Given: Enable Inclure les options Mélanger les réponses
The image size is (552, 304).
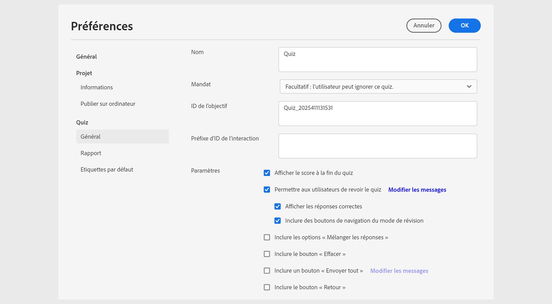Looking at the screenshot, I should click(x=267, y=237).
